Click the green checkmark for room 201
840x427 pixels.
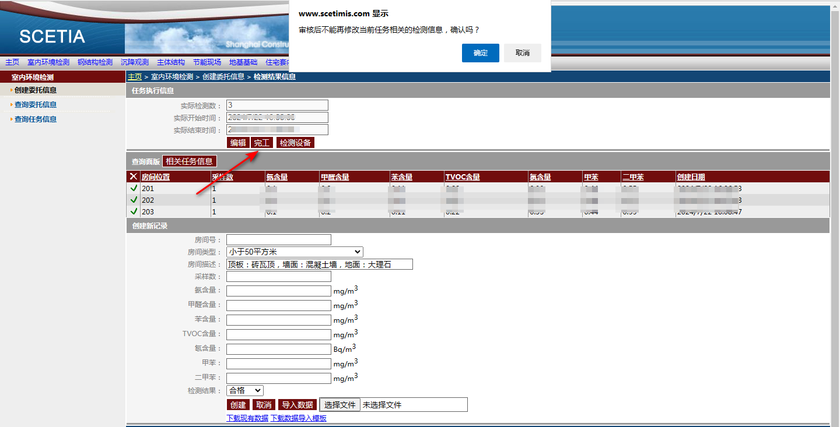134,188
